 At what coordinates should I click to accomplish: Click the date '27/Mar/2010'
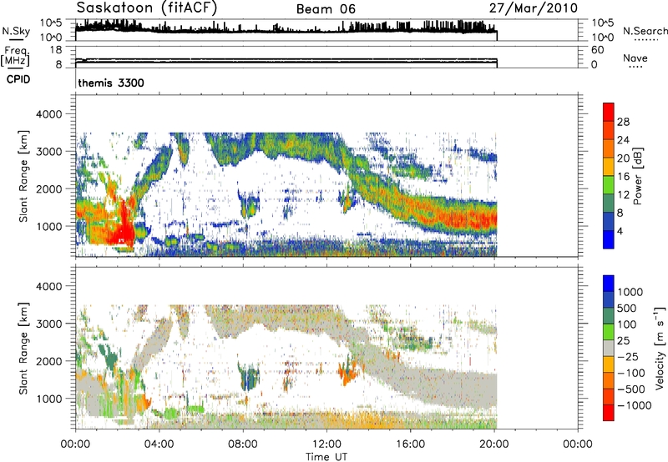533,8
